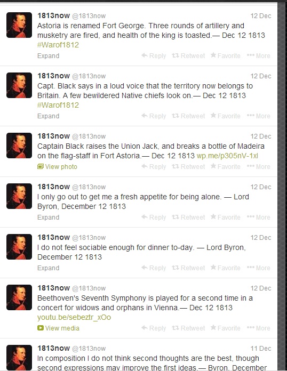This screenshot has width=287, height=371.
Task: Expand the sociable enough for dinner tweet
Action: click(49, 268)
